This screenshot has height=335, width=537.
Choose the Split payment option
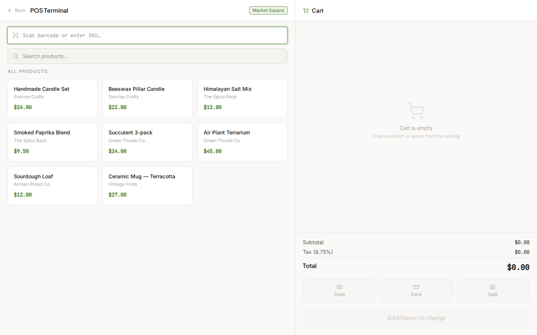point(493,291)
